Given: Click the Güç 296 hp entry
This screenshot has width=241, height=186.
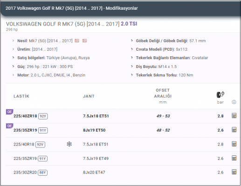Looking at the screenshot, I should click(45, 66).
